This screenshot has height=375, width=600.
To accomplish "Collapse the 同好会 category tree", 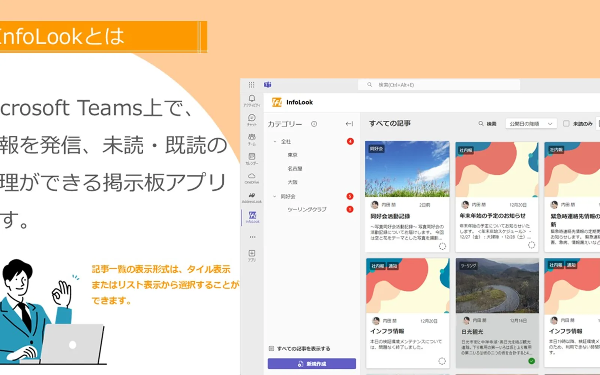I will (275, 196).
